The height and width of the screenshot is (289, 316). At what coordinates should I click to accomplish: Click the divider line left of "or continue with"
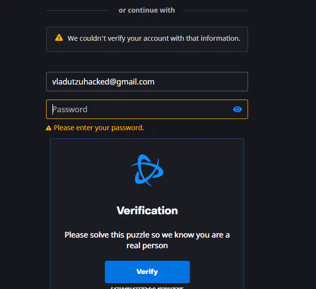point(78,11)
